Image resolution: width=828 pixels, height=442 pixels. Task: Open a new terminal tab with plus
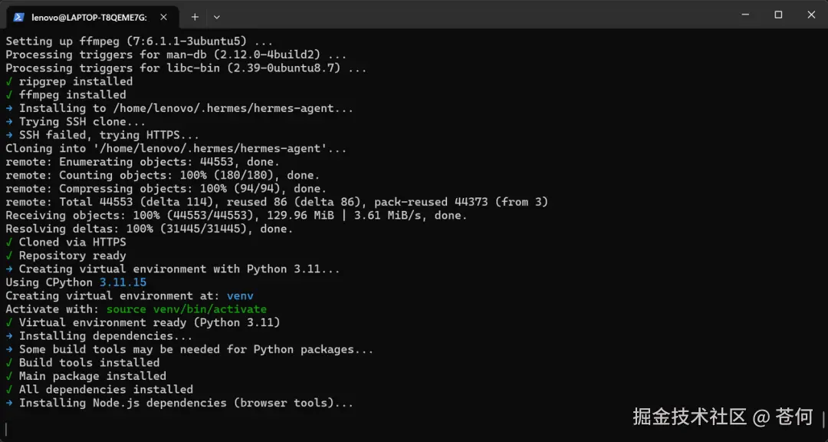tap(195, 16)
